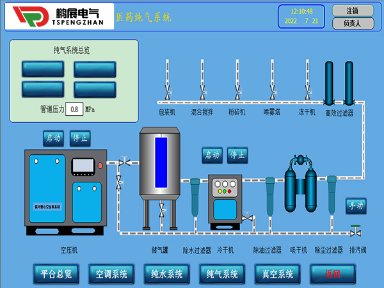Click the 管道压力 value field
Viewport: 384px width, 288px height.
tap(75, 109)
